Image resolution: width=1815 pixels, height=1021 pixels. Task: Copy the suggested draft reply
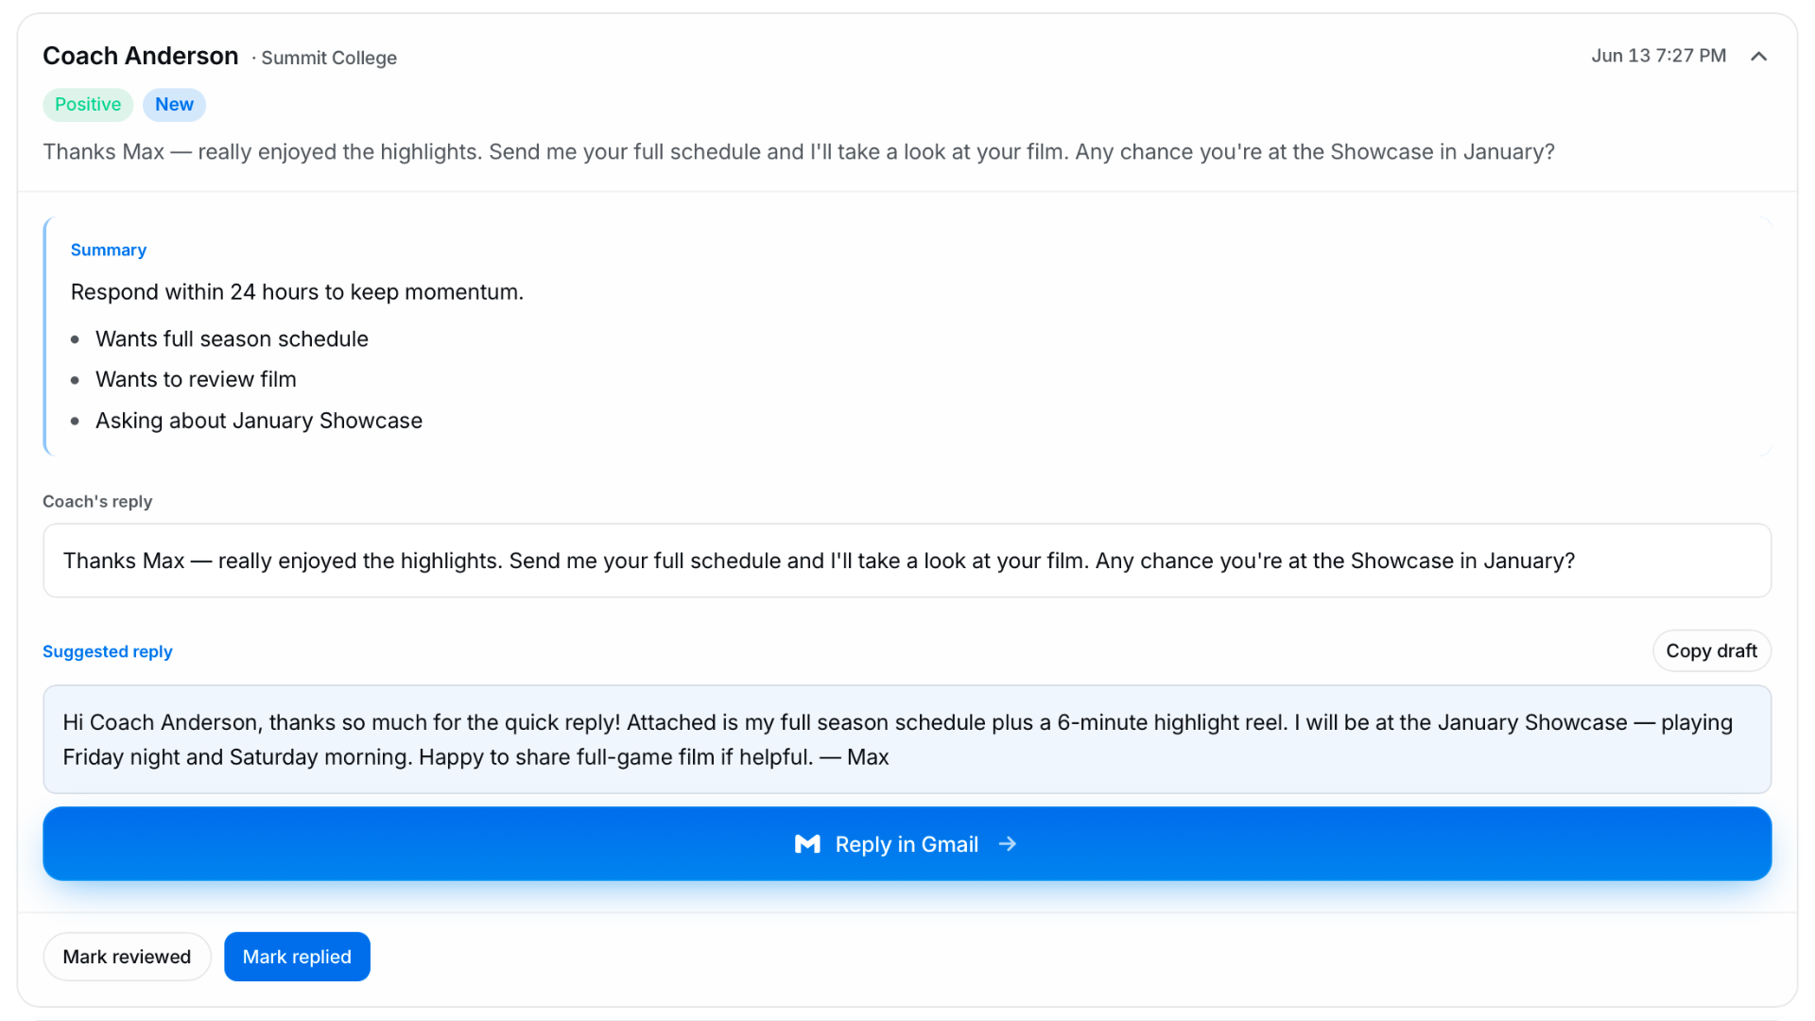point(1711,651)
